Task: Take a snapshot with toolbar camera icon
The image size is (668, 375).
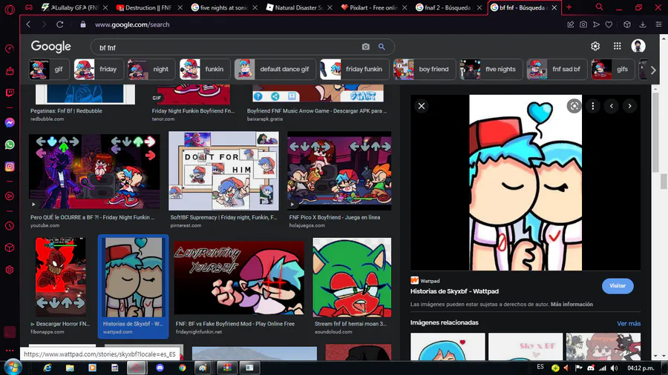Action: tap(583, 24)
